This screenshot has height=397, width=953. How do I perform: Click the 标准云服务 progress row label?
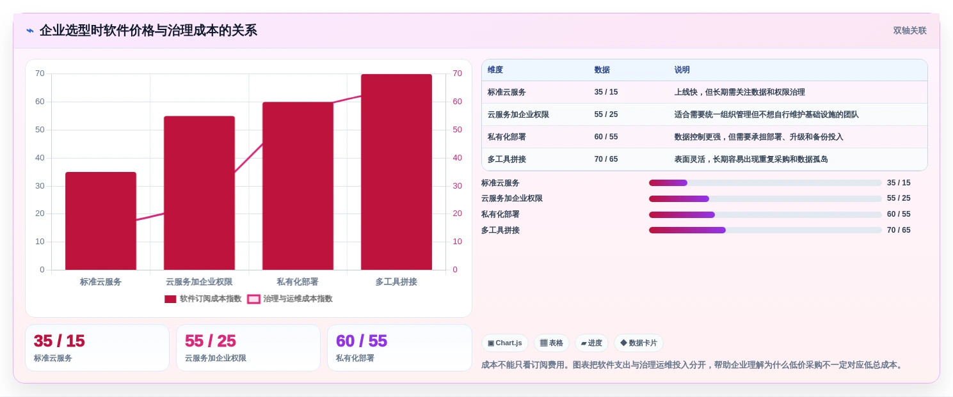pyautogui.click(x=501, y=183)
